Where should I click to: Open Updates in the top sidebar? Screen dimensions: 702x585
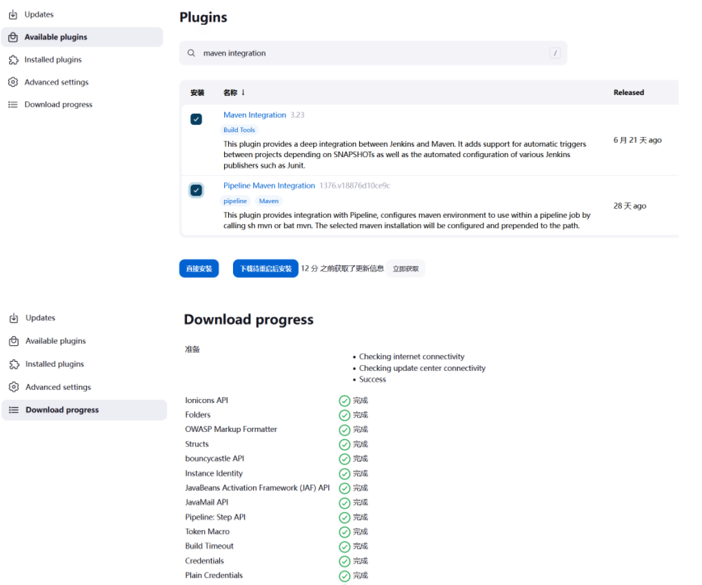39,14
